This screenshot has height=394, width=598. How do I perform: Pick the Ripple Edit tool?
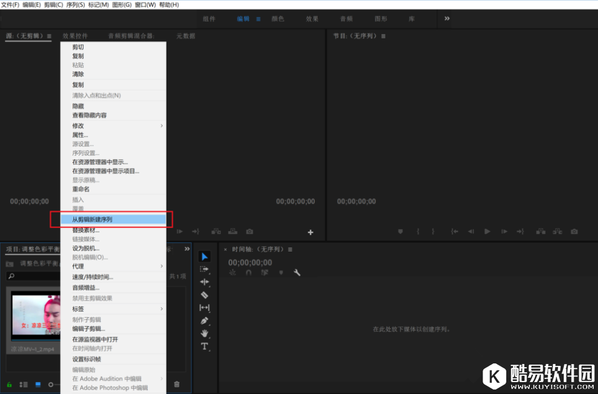coord(205,282)
